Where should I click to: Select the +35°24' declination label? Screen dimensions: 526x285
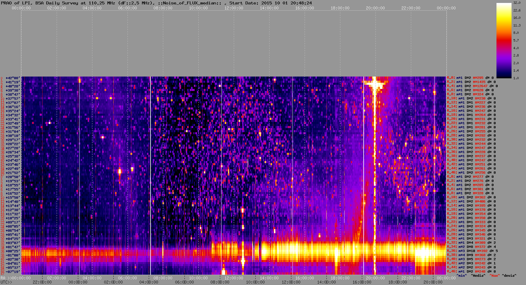13,111
